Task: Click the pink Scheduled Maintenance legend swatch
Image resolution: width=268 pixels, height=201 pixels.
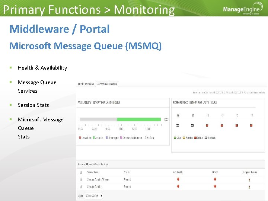Action: [x=121, y=138]
